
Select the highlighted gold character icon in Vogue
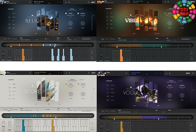click(108, 93)
